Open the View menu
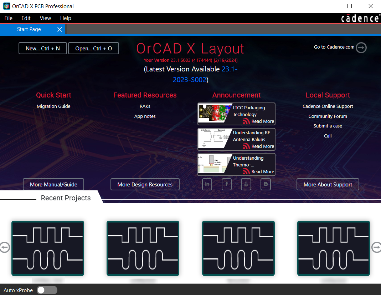381x295 pixels. coord(45,18)
